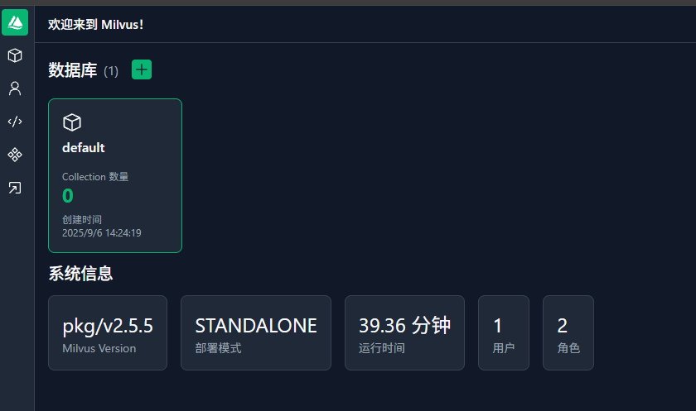Open the Users sidebar icon
This screenshot has height=411, width=696.
point(15,88)
